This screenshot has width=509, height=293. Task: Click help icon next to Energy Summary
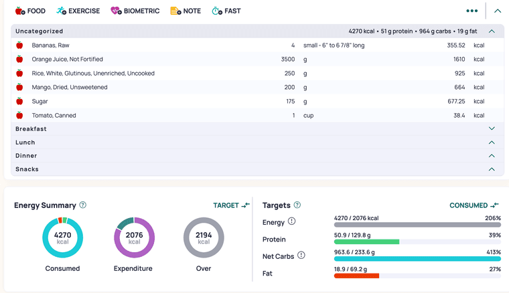83,205
